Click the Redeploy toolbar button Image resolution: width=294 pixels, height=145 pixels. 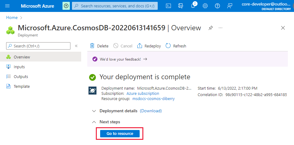149,46
